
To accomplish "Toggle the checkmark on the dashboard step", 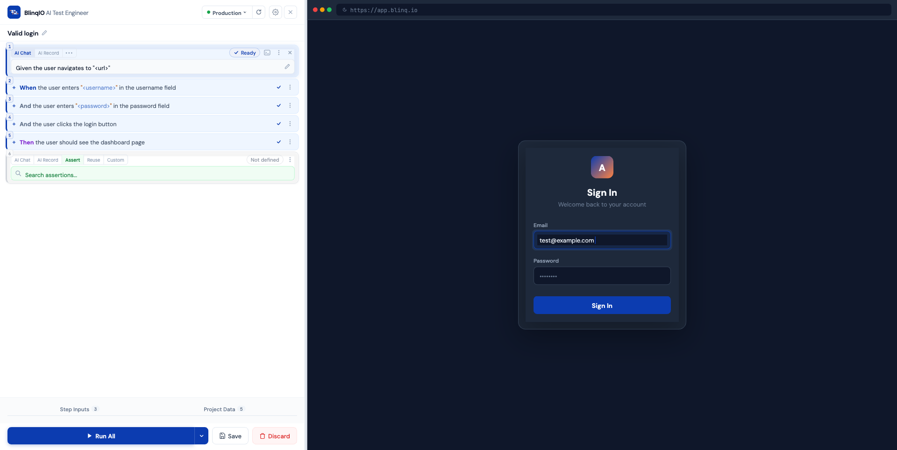I will 278,142.
